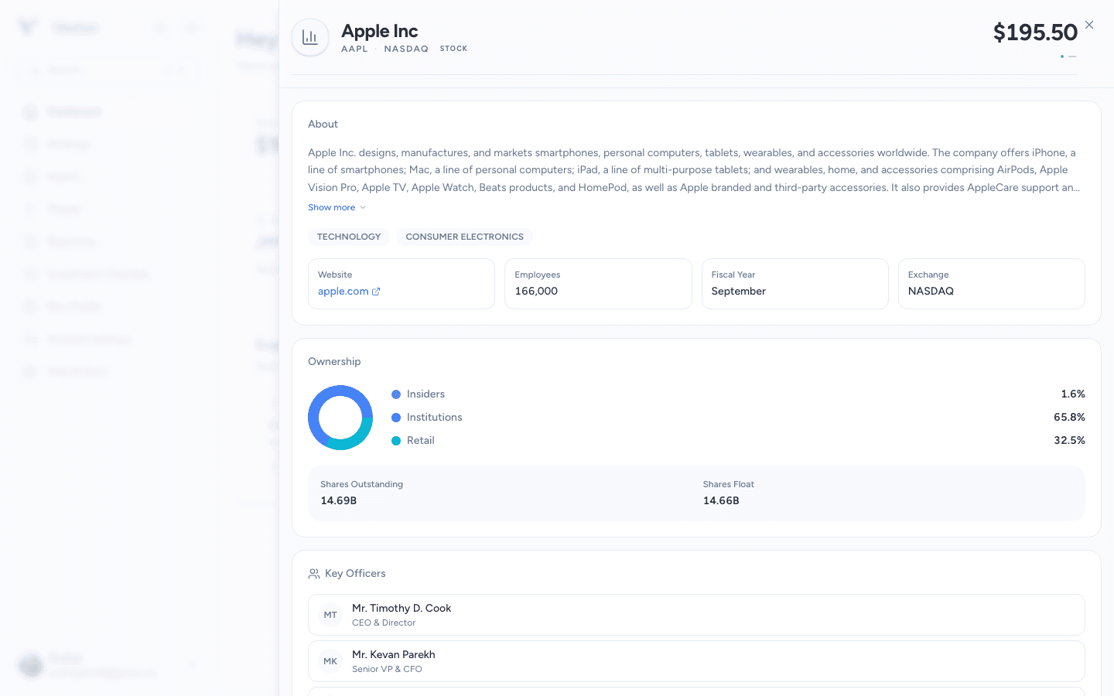1114x696 pixels.
Task: Expand the About text with Show more
Action: [331, 207]
